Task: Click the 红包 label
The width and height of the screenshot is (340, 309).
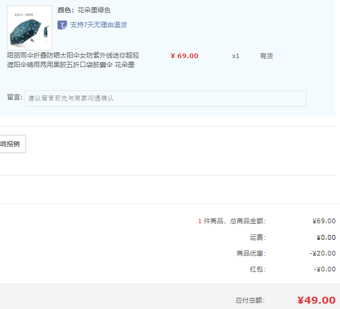Action: pyautogui.click(x=258, y=269)
